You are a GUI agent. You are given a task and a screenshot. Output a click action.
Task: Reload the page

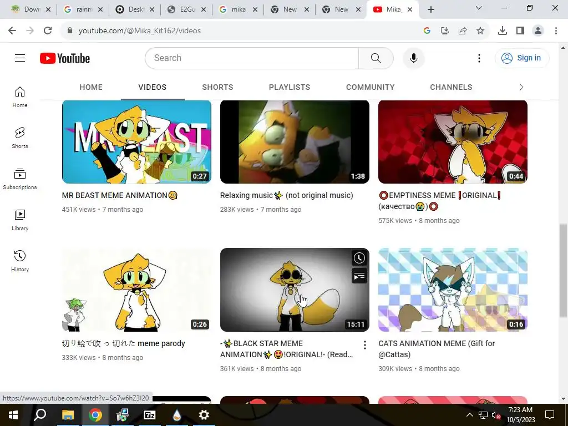[x=48, y=31]
